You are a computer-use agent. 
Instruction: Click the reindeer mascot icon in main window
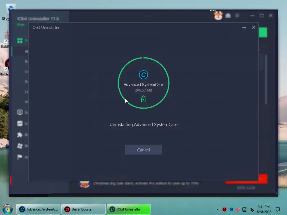pos(218,15)
